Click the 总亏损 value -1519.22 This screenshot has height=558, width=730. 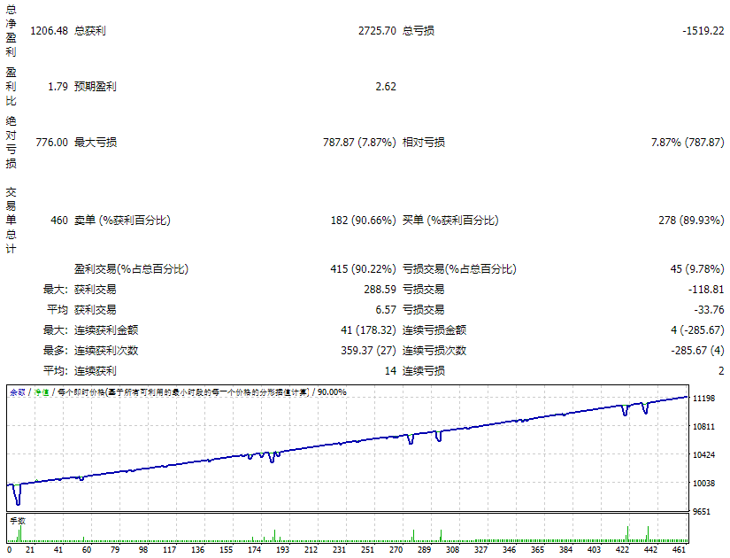(x=703, y=31)
